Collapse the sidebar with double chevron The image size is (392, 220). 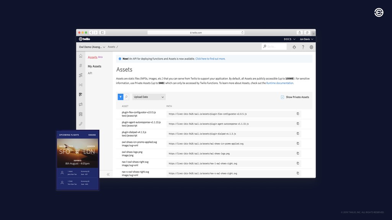pyautogui.click(x=108, y=174)
